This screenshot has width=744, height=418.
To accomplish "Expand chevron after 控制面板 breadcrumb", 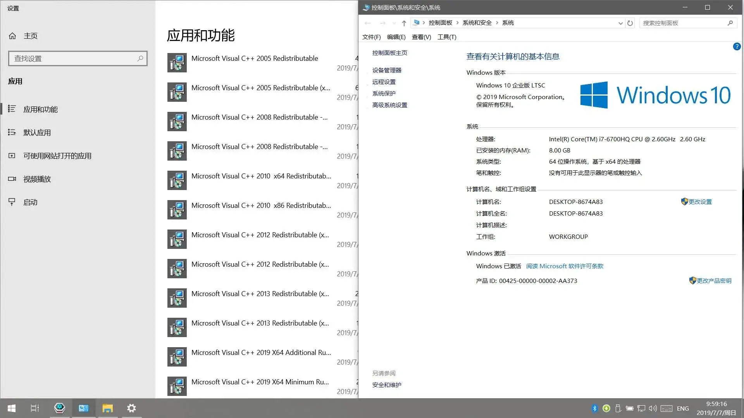I will [x=457, y=23].
